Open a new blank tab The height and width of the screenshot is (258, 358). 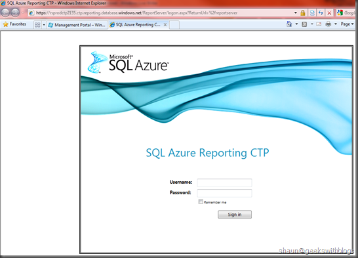(174, 25)
